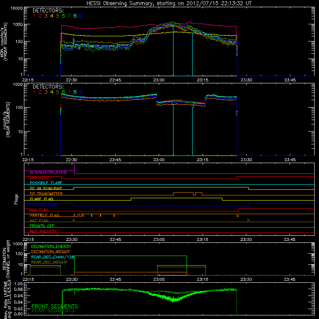Click the MON. counts/s (FRONT SEGMENTS) axis label
Screen dimensions: 319x319
(4, 41)
